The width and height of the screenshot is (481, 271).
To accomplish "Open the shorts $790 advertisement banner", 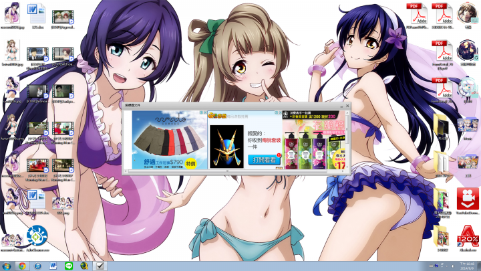I will (170, 139).
